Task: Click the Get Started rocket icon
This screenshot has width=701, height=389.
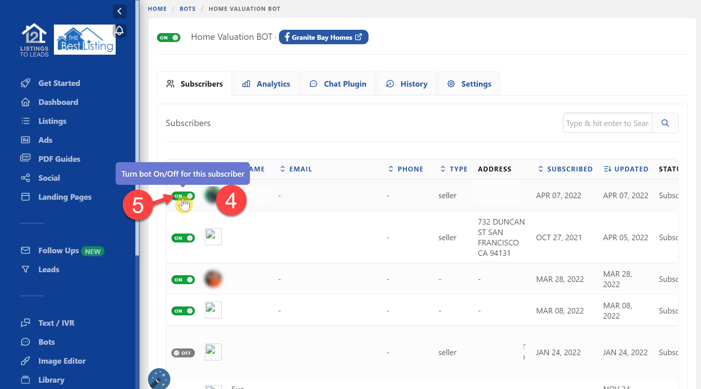Action: click(x=25, y=83)
